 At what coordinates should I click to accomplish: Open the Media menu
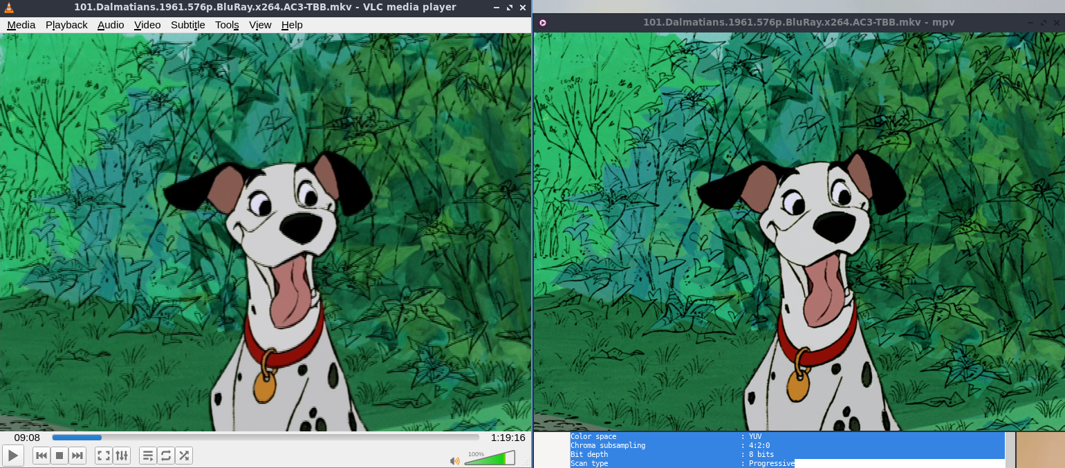[x=21, y=25]
